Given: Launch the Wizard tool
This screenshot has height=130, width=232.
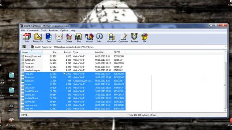Looking at the screenshot, I should [x=89, y=38].
